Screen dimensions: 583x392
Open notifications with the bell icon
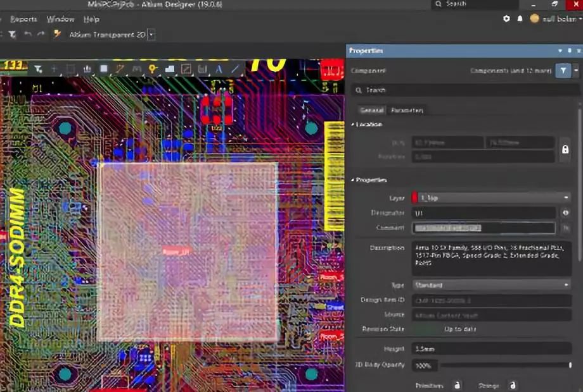520,18
